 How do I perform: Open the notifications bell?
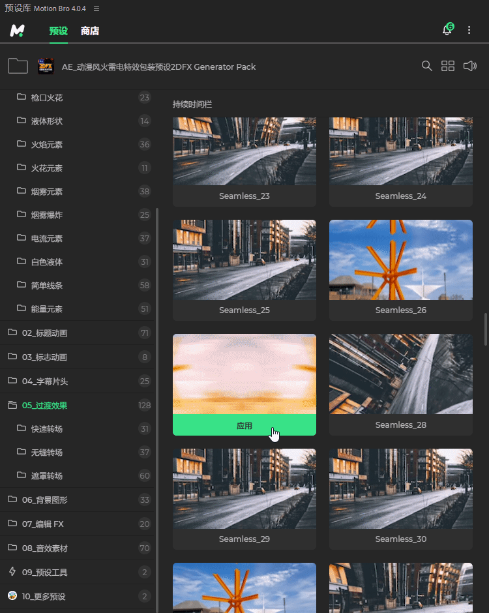coord(447,30)
